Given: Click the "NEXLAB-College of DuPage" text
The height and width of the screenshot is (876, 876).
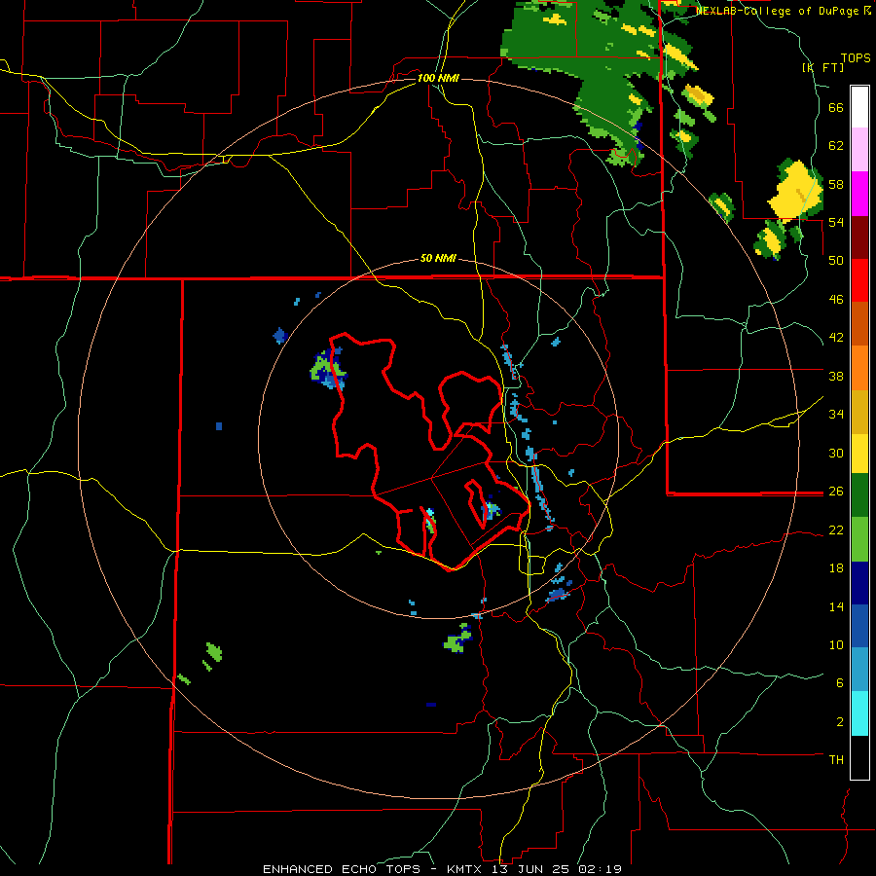Looking at the screenshot, I should point(779,11).
